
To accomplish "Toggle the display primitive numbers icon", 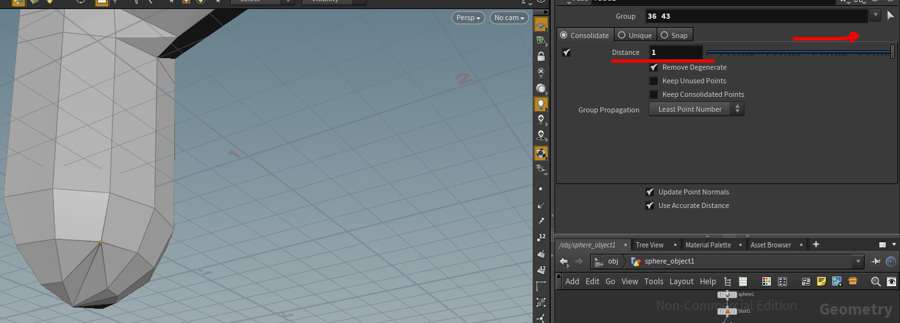I will point(541,269).
